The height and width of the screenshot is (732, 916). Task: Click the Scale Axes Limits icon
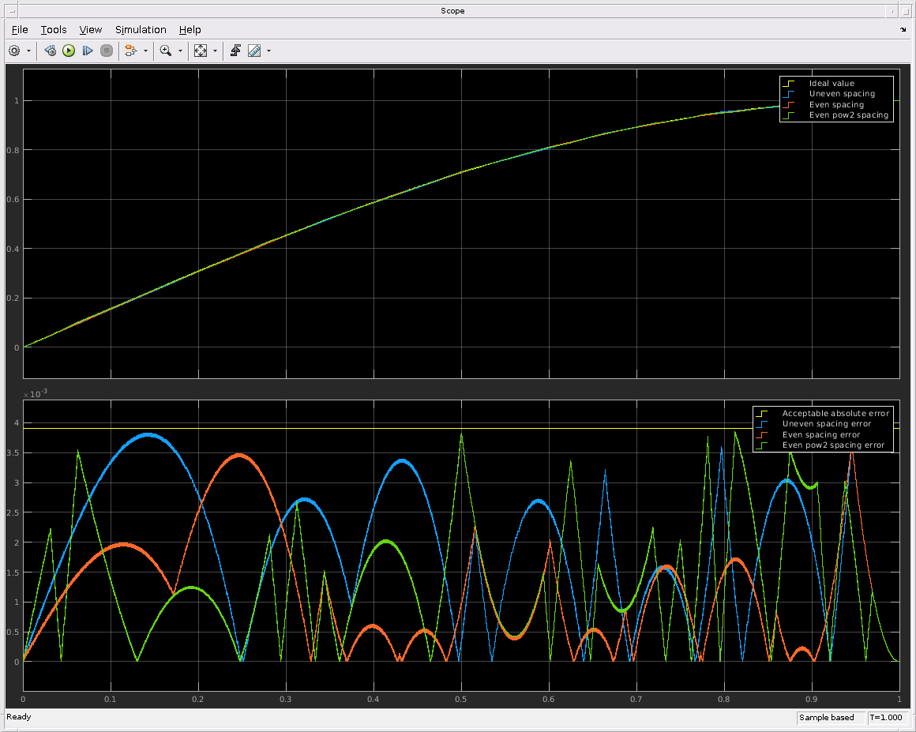point(200,51)
